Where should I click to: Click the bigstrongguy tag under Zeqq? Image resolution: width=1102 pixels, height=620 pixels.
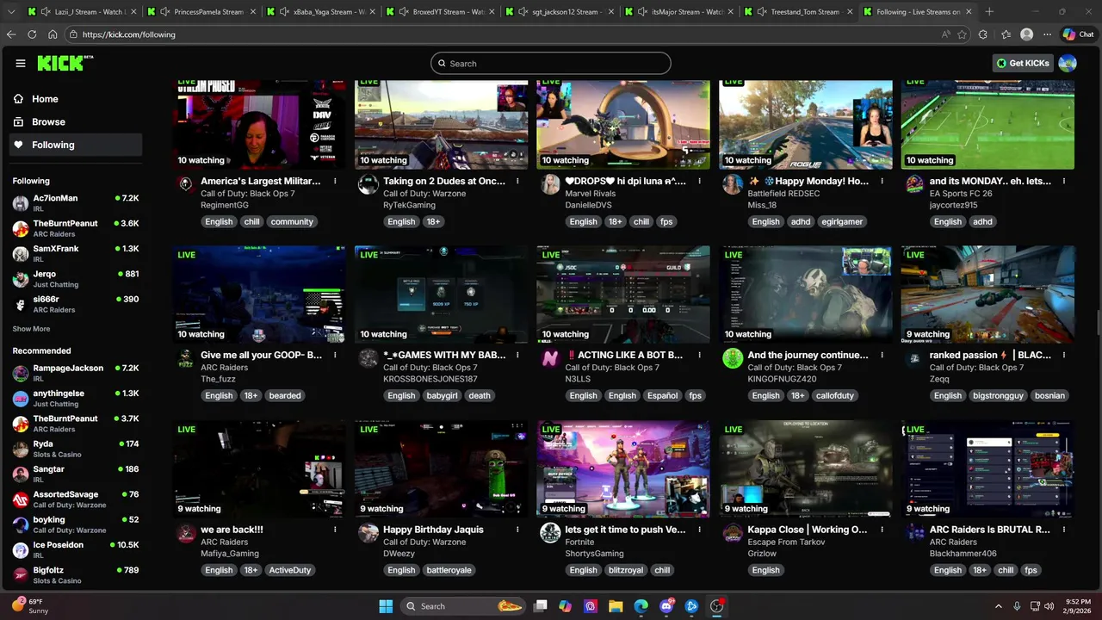click(x=999, y=396)
